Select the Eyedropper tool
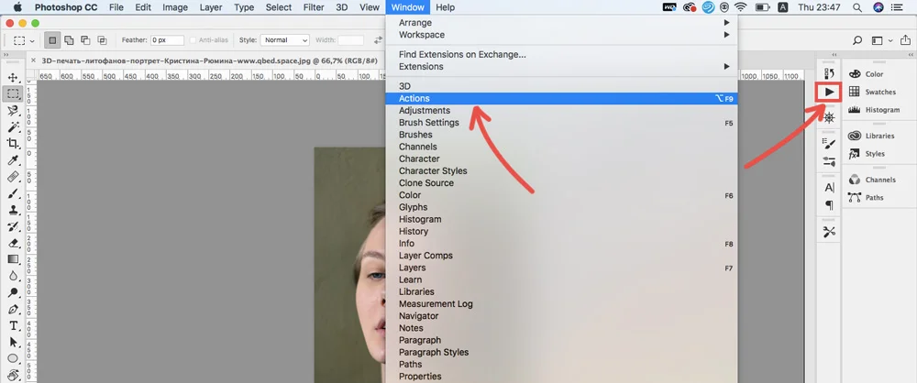 (x=12, y=160)
